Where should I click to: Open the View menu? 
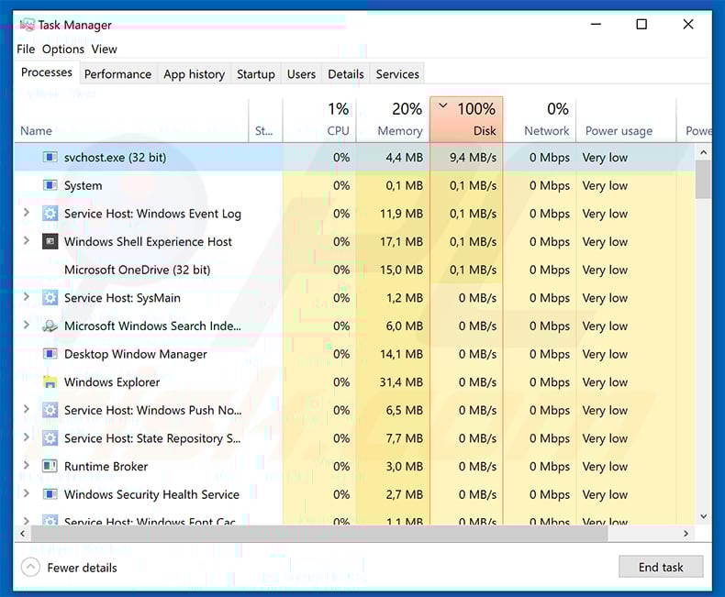[104, 49]
